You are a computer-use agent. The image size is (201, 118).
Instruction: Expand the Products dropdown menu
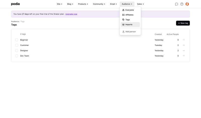point(83,4)
